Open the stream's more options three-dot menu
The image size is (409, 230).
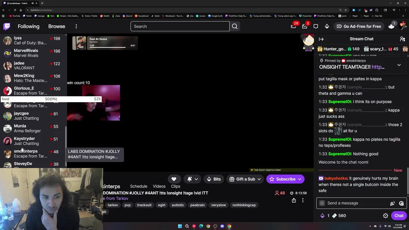pos(303,200)
